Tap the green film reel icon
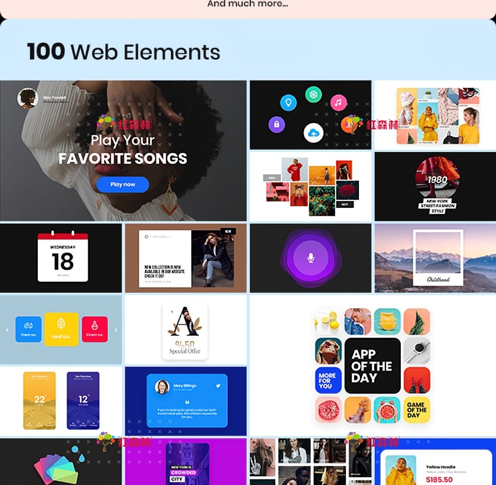Image resolution: width=496 pixels, height=485 pixels. (x=313, y=95)
